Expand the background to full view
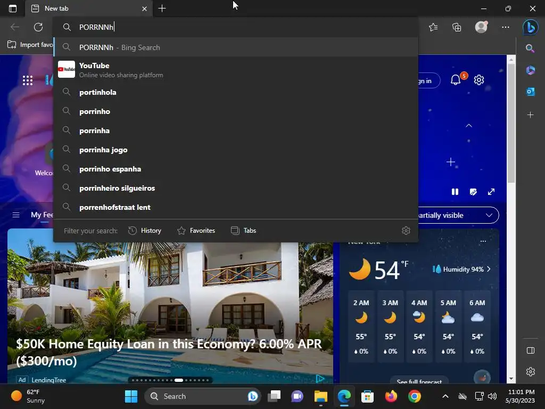This screenshot has height=409, width=545. point(491,192)
